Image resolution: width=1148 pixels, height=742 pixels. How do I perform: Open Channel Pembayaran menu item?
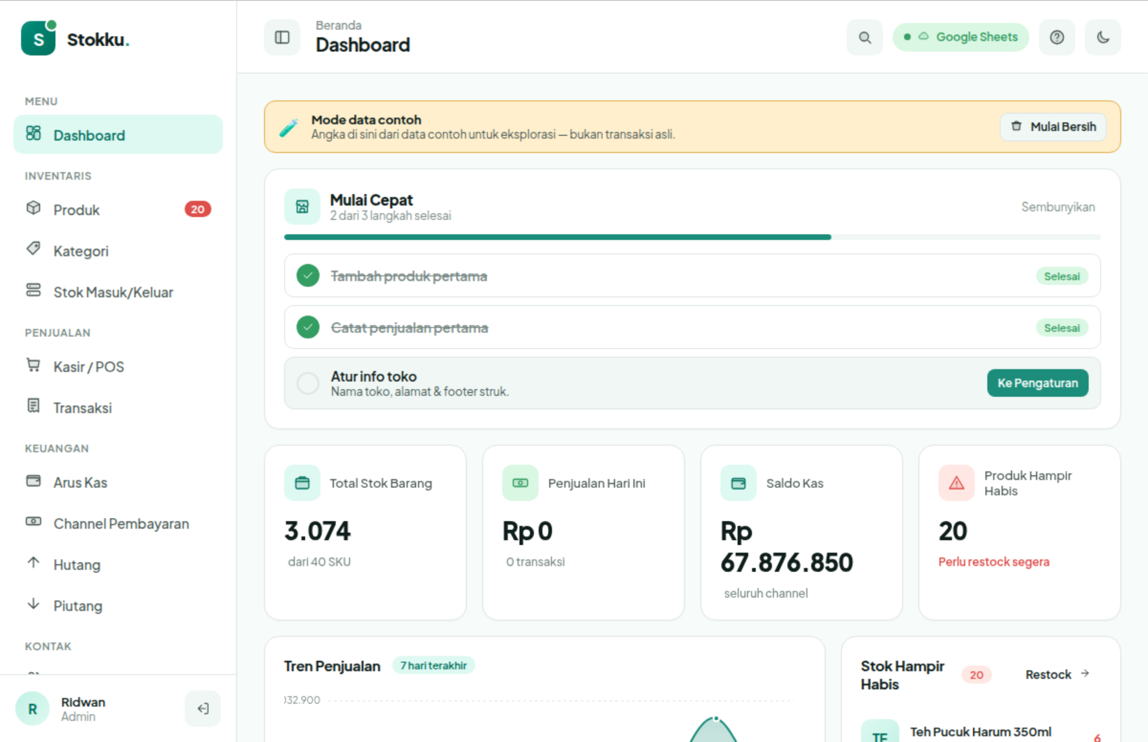(x=118, y=523)
